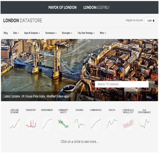The image size is (159, 153).
Task: Open the Mayor of London link
Action: [x=62, y=7]
